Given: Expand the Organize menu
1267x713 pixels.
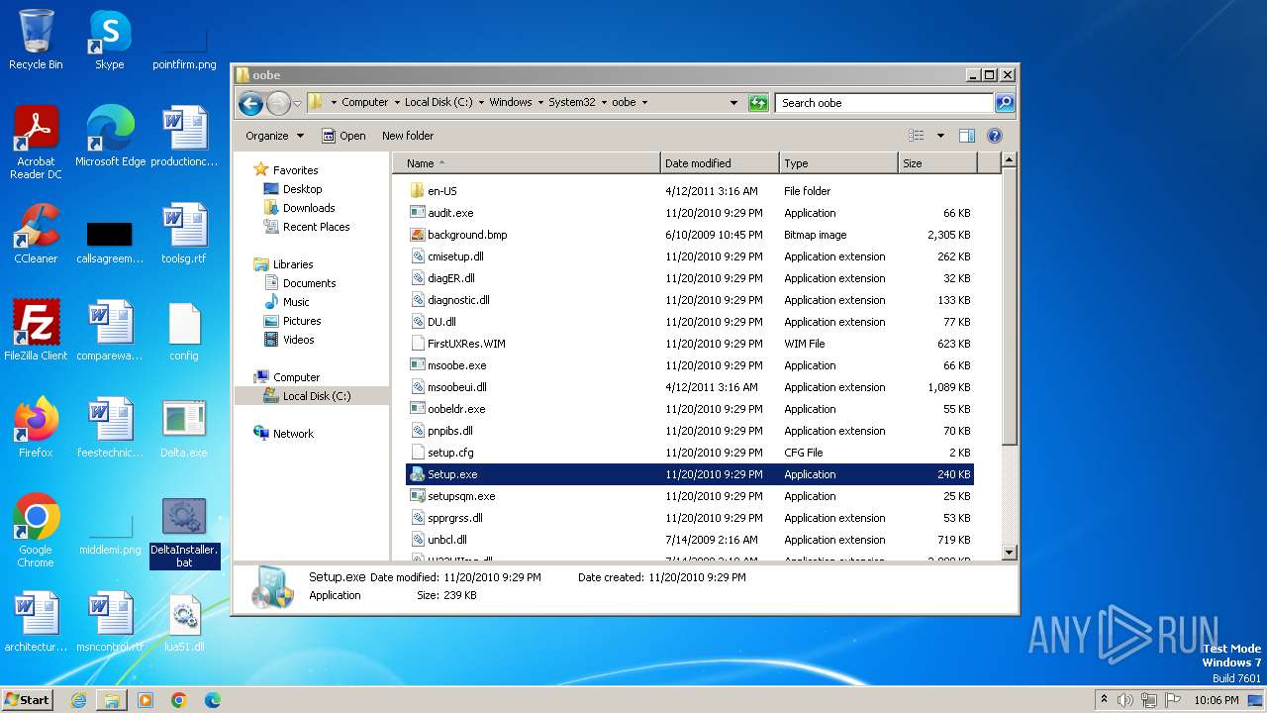Looking at the screenshot, I should click(x=274, y=136).
